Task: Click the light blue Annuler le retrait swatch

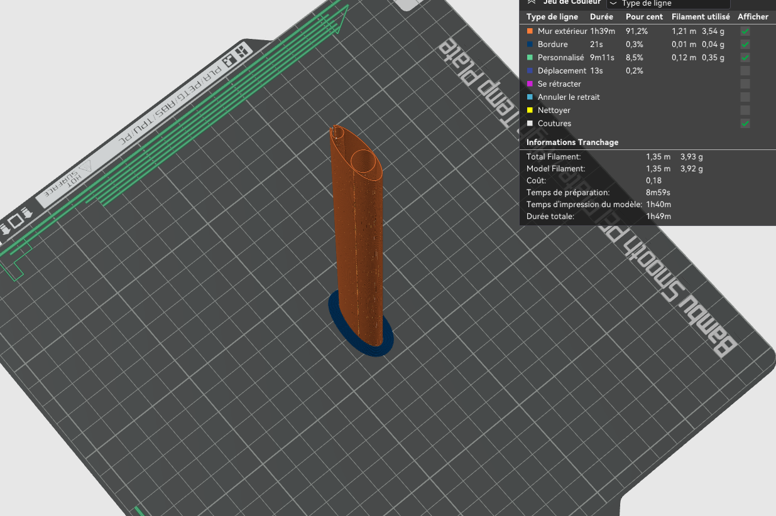Action: (530, 97)
